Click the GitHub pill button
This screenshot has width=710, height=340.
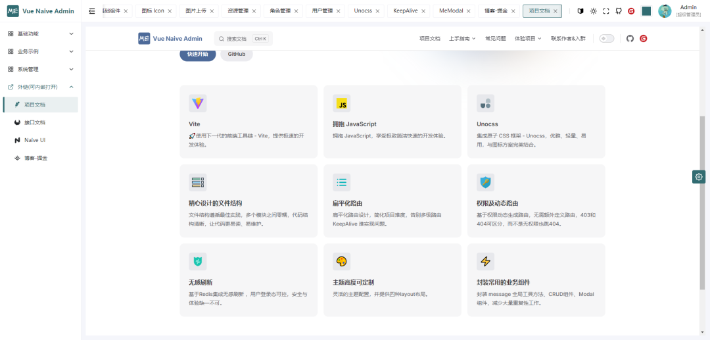point(237,55)
